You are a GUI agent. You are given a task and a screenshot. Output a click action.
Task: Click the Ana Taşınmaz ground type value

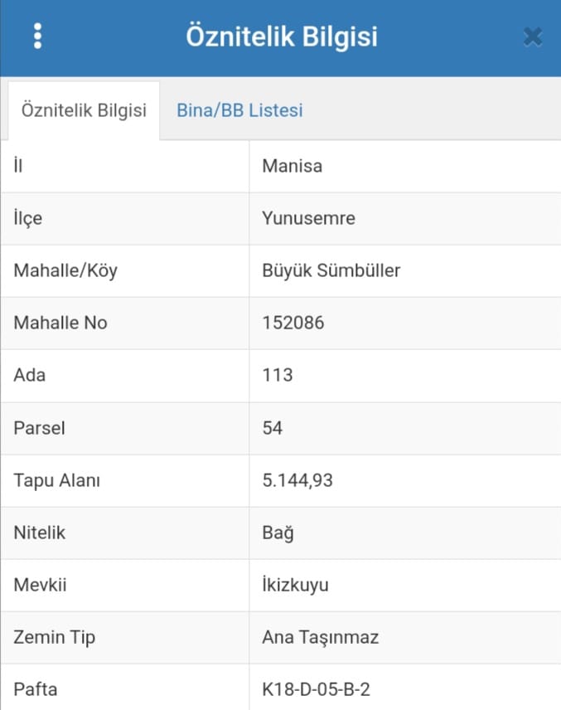pyautogui.click(x=321, y=637)
